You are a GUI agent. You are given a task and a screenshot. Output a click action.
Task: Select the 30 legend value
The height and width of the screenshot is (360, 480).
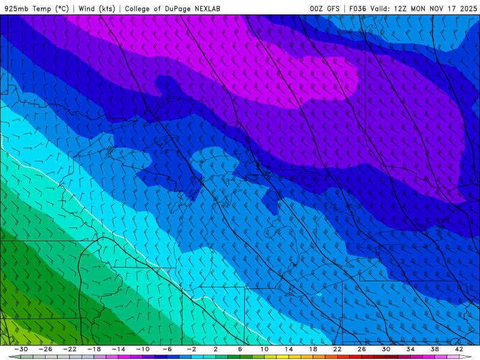(386, 349)
